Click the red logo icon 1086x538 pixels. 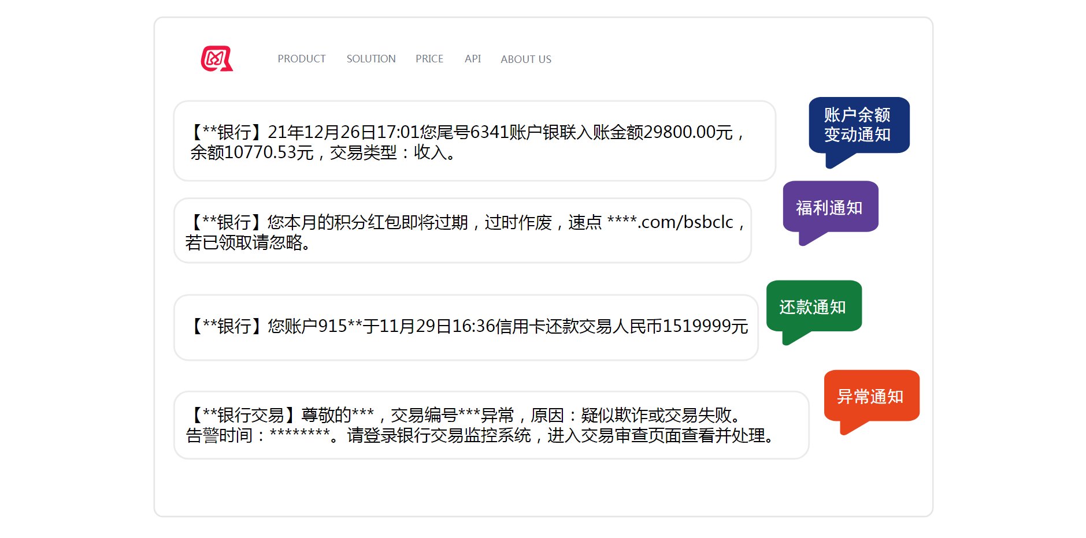click(217, 58)
